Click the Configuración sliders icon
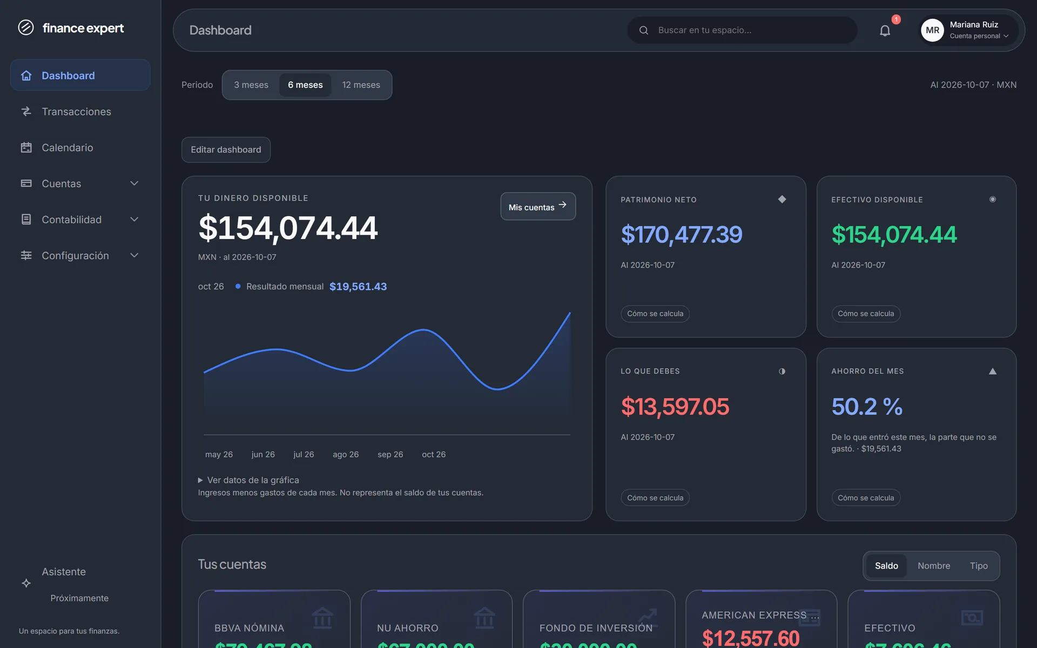Screen dimensions: 1037x648 [x=26, y=255]
